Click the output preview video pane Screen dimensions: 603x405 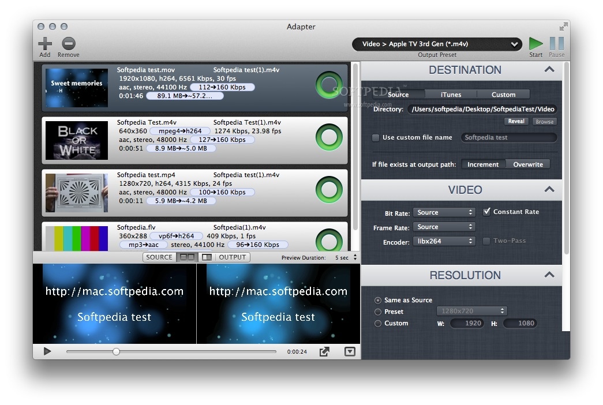tap(278, 303)
